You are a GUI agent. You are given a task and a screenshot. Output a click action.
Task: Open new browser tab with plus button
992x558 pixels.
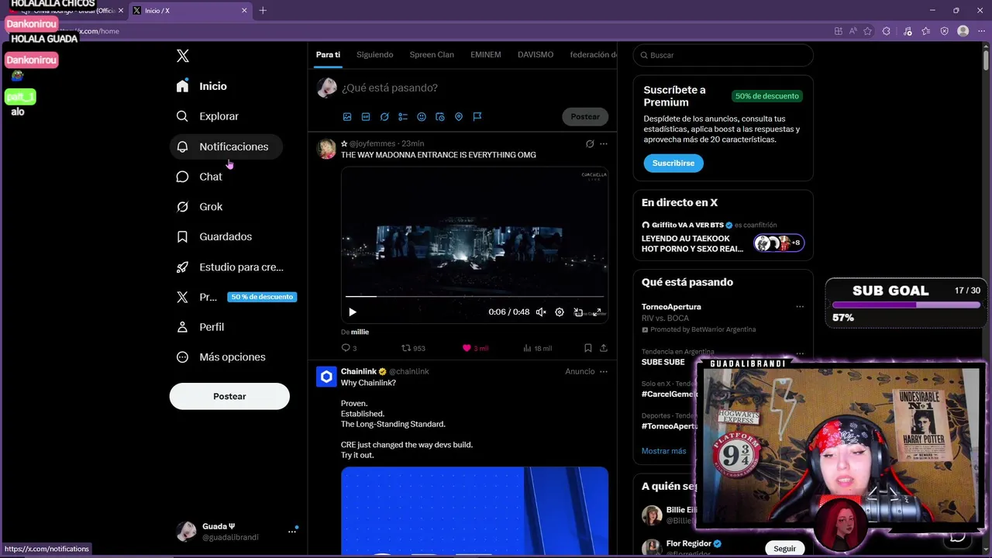click(x=263, y=10)
